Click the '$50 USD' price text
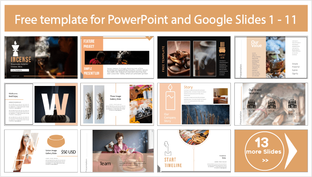This screenshot has height=177, width=312. (x=68, y=152)
